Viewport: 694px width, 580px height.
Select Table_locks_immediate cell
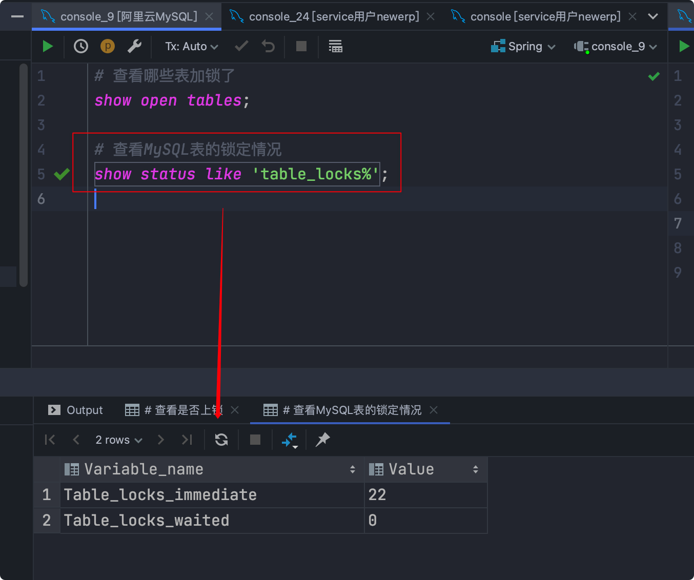tap(212, 495)
